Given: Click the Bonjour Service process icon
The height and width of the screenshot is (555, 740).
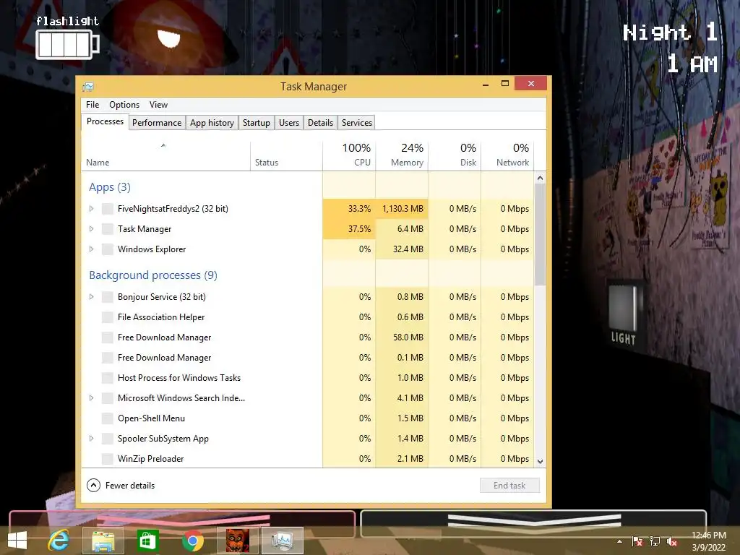Looking at the screenshot, I should (108, 297).
